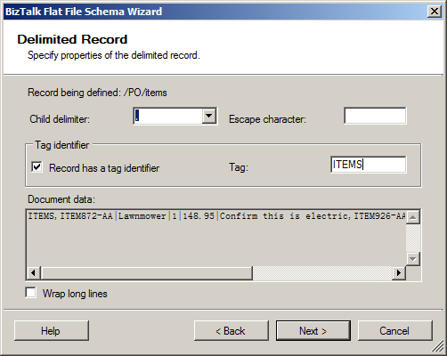Image resolution: width=447 pixels, height=356 pixels.
Task: Click the document data left scroll arrow
Action: tap(34, 272)
